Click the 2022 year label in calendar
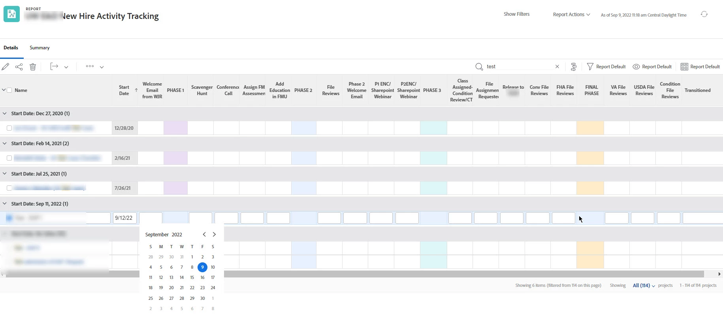Image resolution: width=723 pixels, height=318 pixels. pos(177,234)
